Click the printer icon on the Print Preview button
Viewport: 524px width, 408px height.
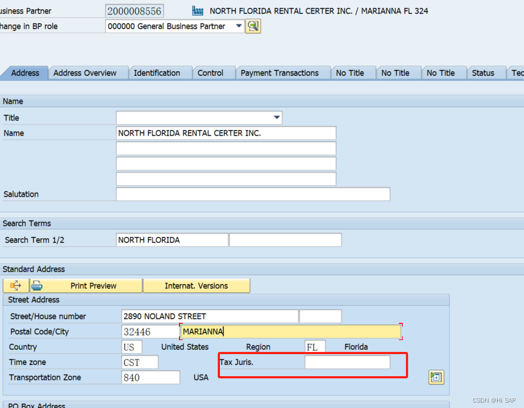coord(37,286)
